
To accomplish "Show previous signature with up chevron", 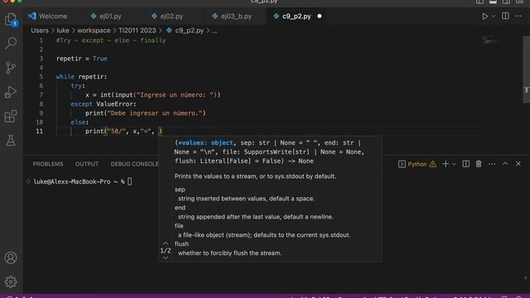I will point(166,243).
